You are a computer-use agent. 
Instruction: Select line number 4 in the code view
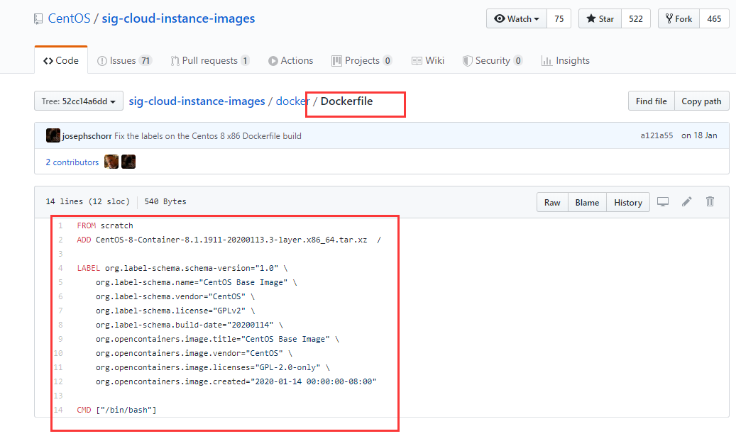pyautogui.click(x=60, y=268)
